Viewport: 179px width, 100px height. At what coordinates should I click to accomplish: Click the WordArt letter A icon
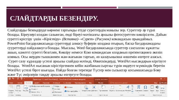pos(128,87)
